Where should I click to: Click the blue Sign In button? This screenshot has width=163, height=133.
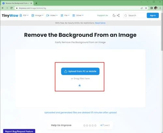click(153, 15)
